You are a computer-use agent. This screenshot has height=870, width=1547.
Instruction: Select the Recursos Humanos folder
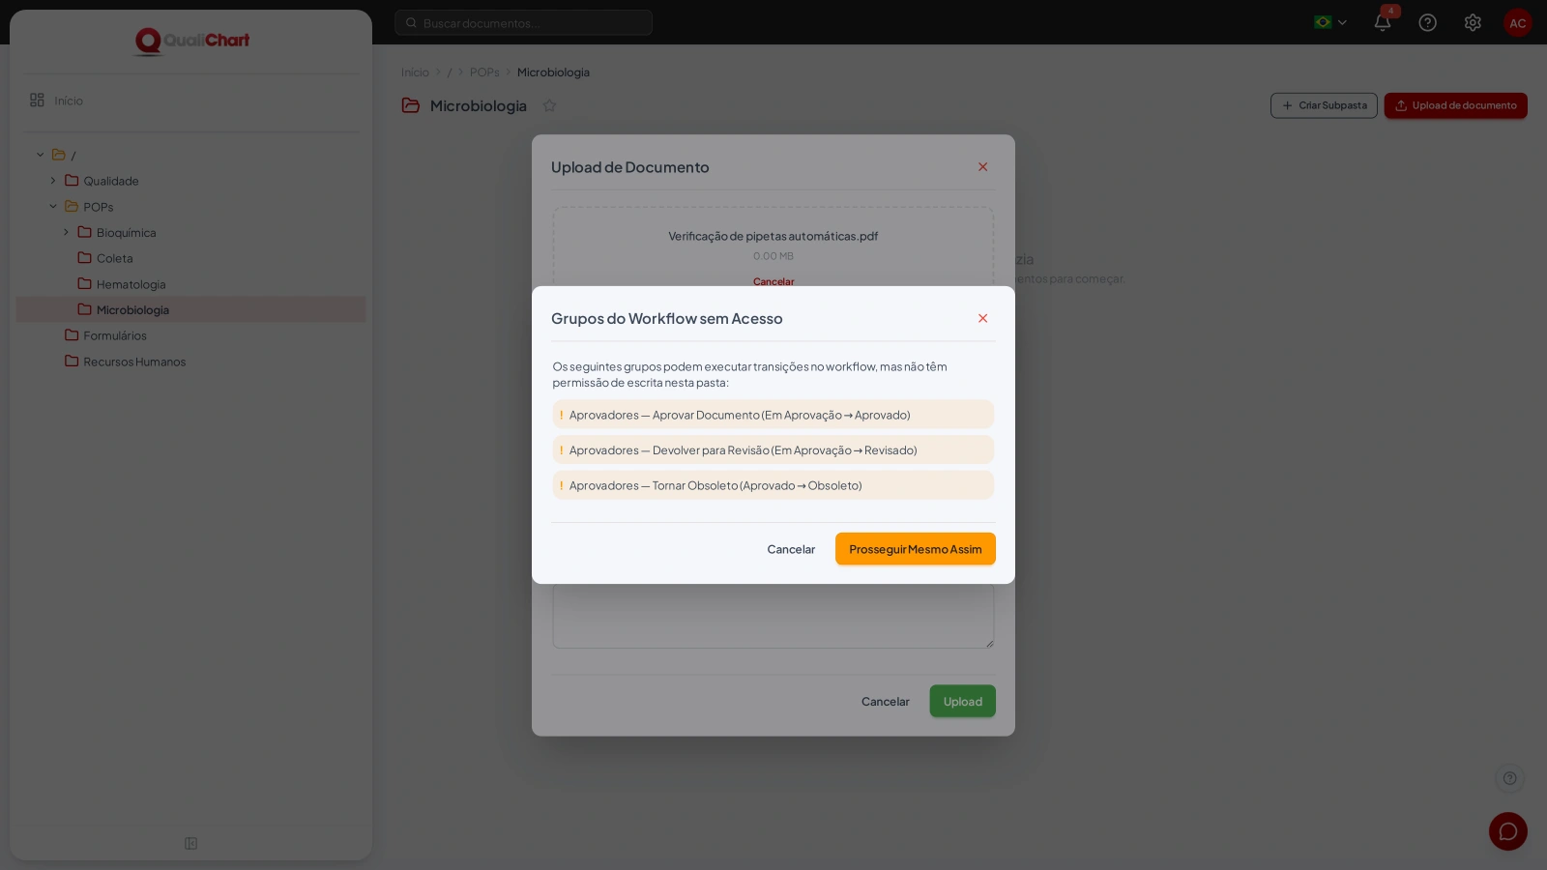pyautogui.click(x=133, y=362)
